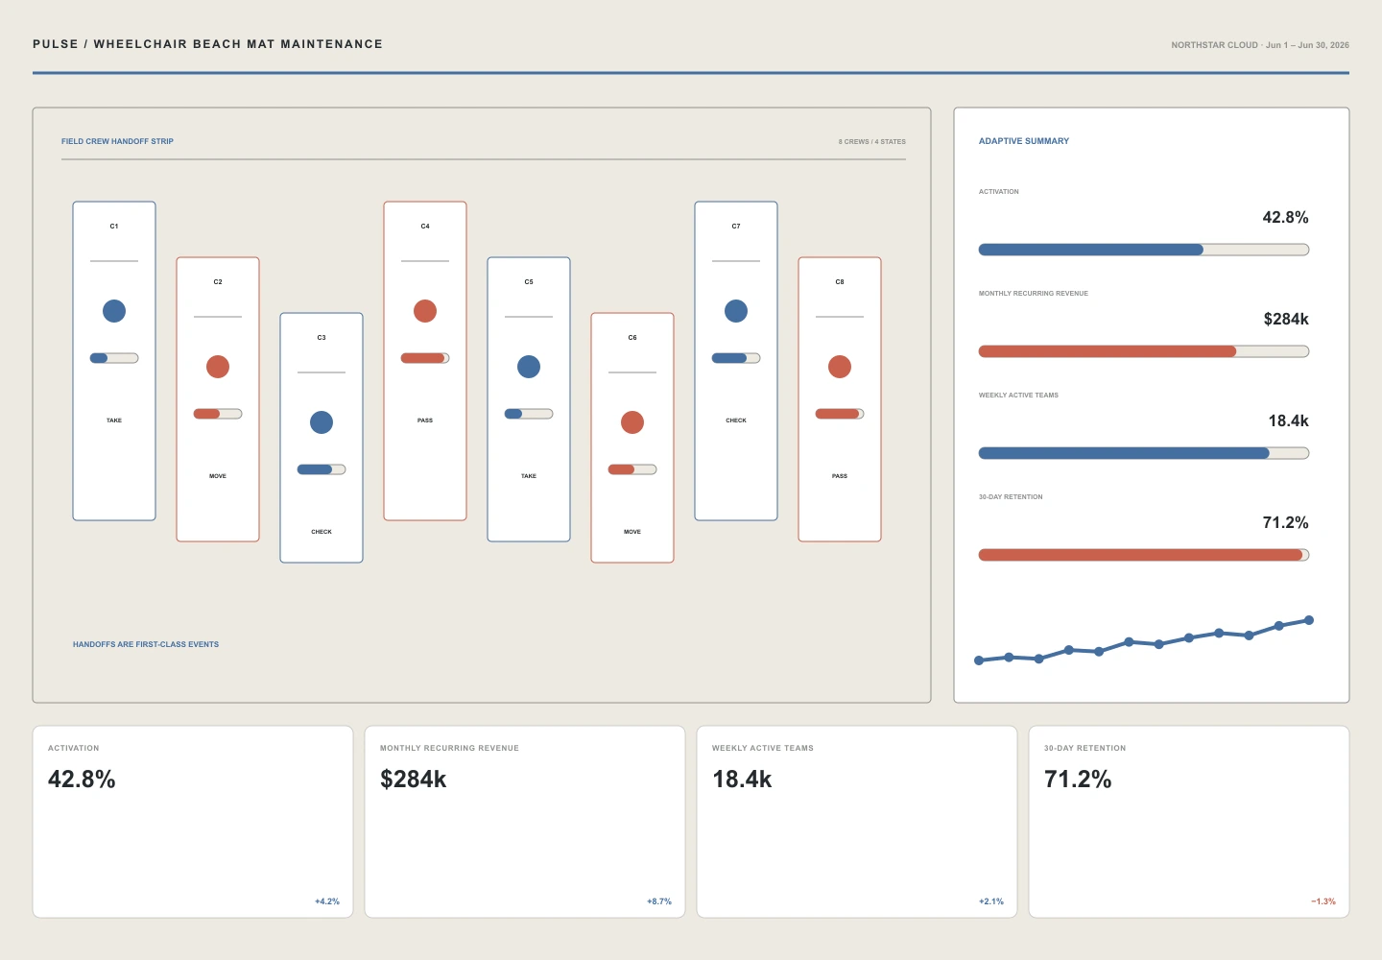The image size is (1382, 960).
Task: Click the blue status dot in crew C1
Action: click(x=114, y=311)
